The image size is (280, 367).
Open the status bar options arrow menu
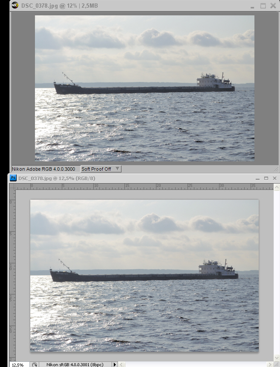(115, 364)
